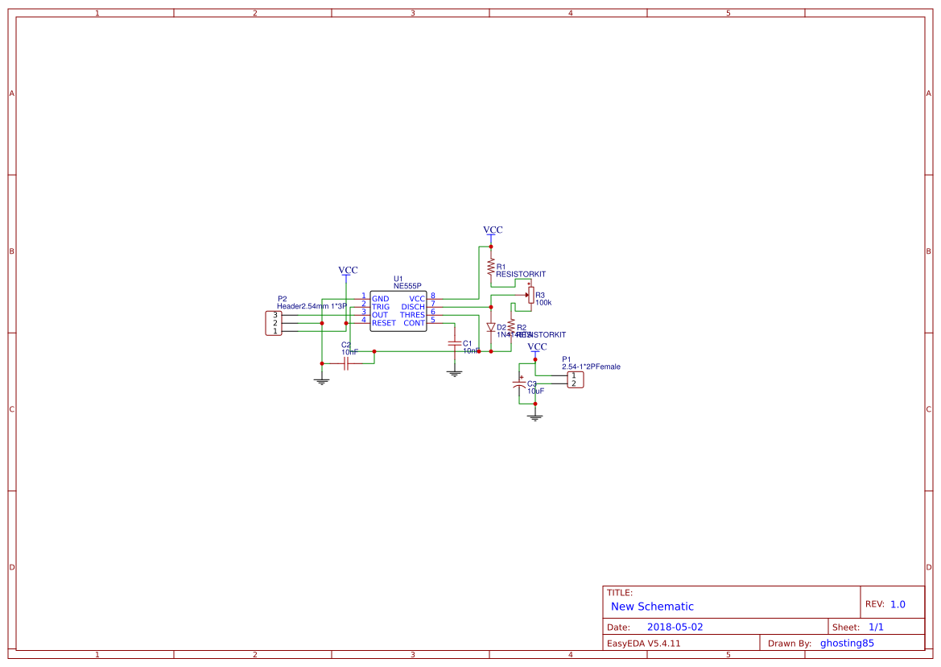Screen dimensions: 941x667
Task: Select the Sheet 1/1 field
Action: tap(876, 626)
